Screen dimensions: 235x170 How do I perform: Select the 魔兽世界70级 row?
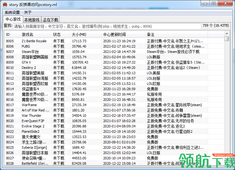[x=114, y=100]
